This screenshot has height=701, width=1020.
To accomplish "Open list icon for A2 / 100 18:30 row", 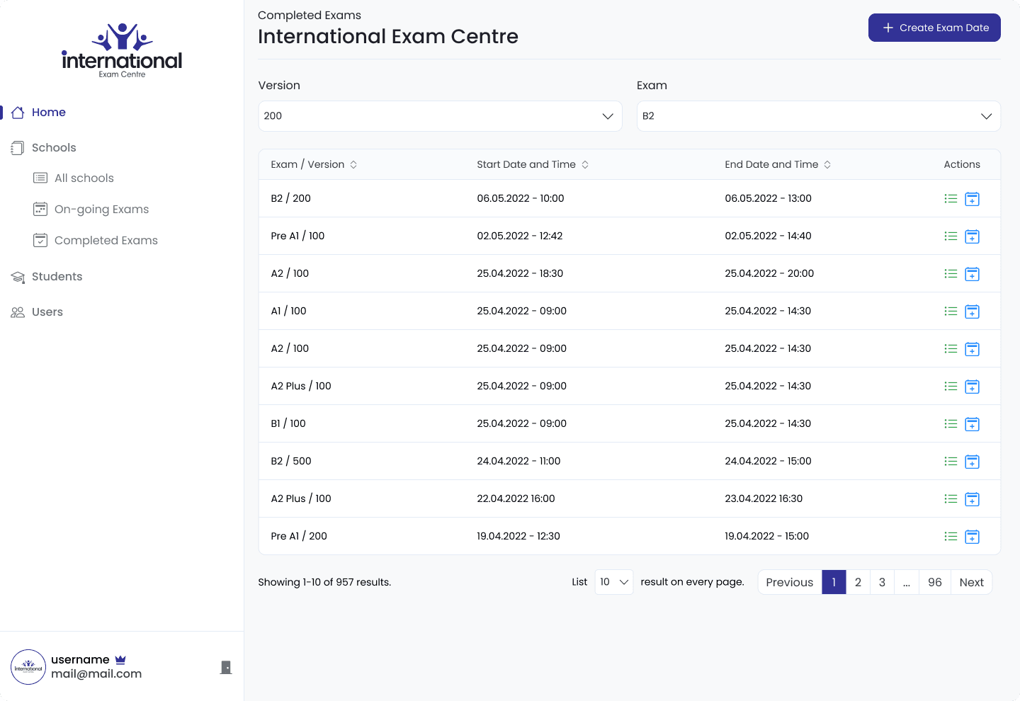I will tap(951, 274).
